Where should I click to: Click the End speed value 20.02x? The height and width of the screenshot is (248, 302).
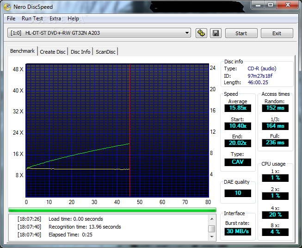pos(238,143)
